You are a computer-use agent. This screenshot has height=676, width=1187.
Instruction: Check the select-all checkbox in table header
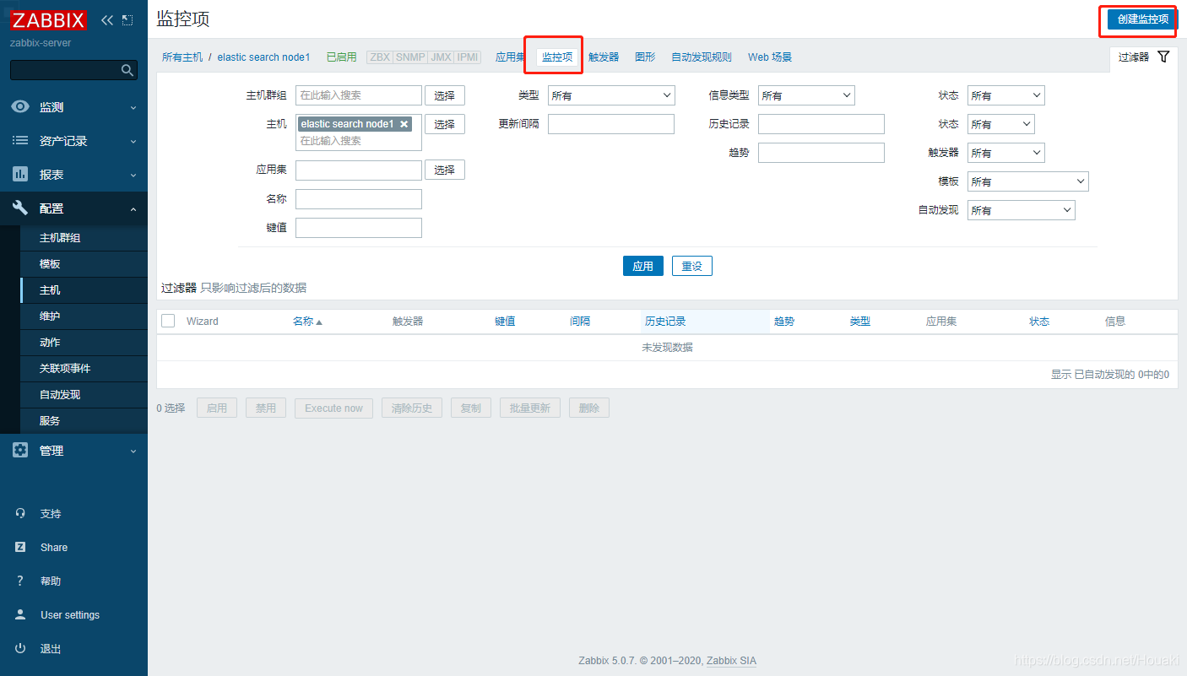coord(168,321)
